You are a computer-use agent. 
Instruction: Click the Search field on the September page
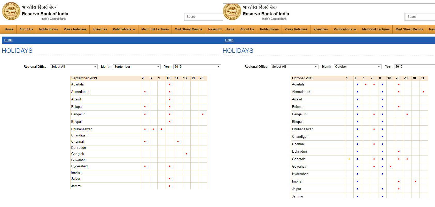coord(203,17)
